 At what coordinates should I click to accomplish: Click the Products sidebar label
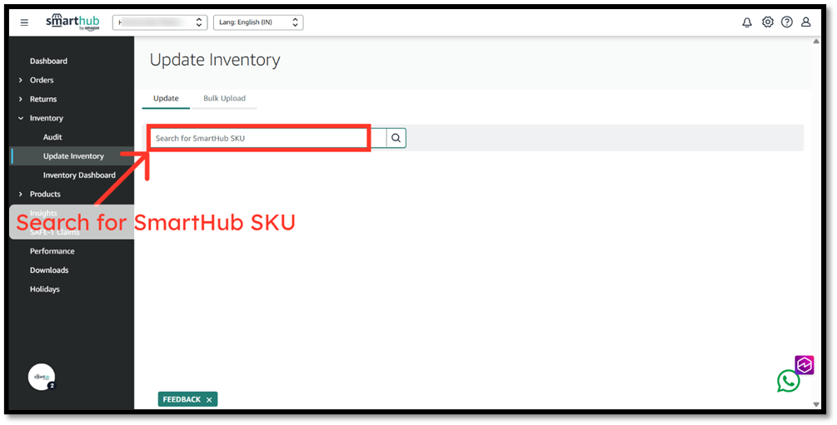(x=45, y=194)
